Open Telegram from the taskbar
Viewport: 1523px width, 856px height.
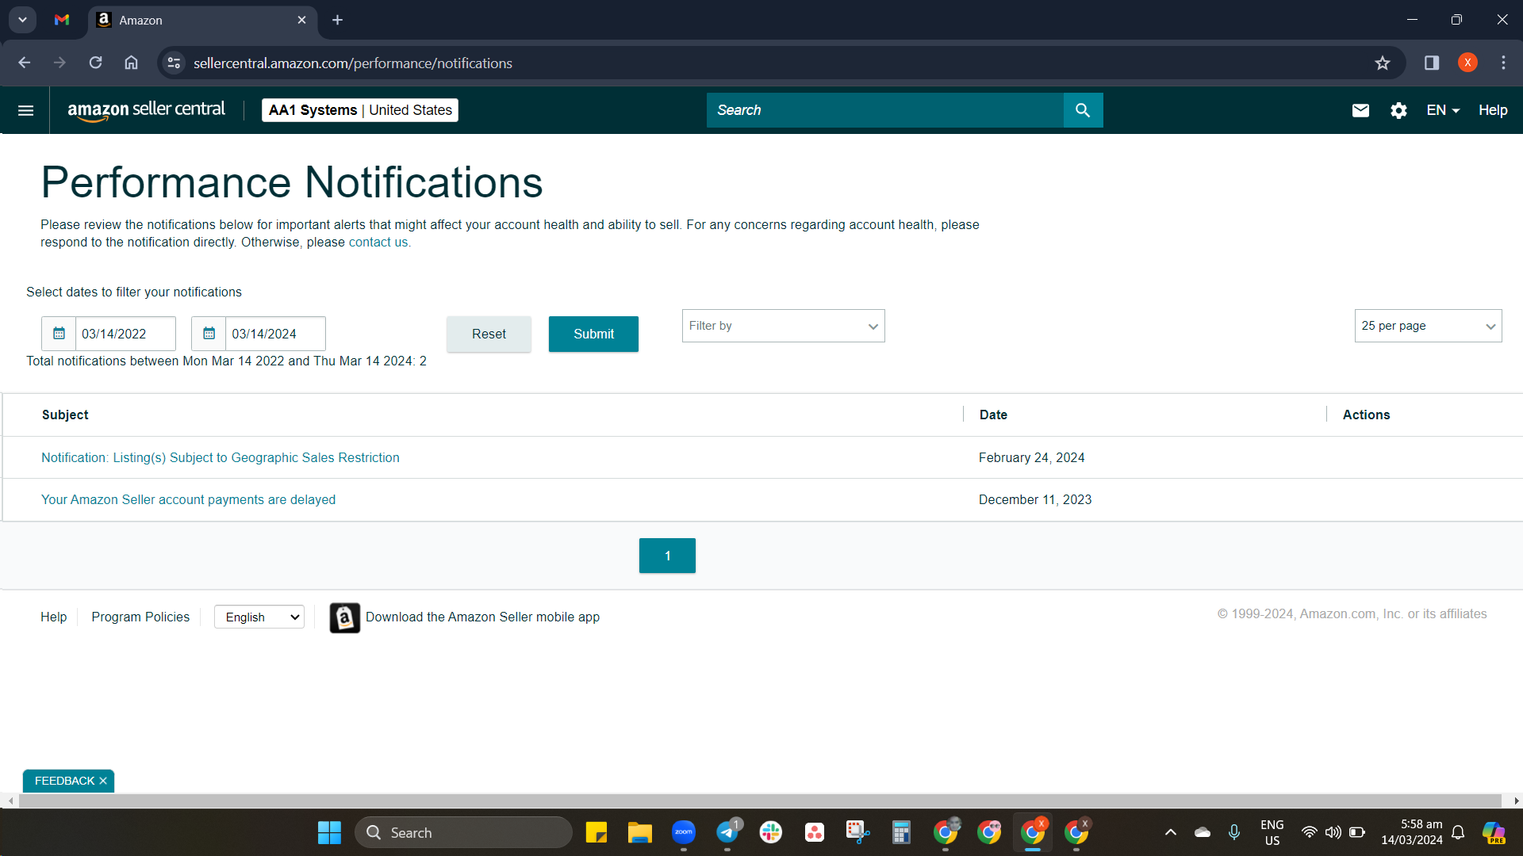(727, 832)
